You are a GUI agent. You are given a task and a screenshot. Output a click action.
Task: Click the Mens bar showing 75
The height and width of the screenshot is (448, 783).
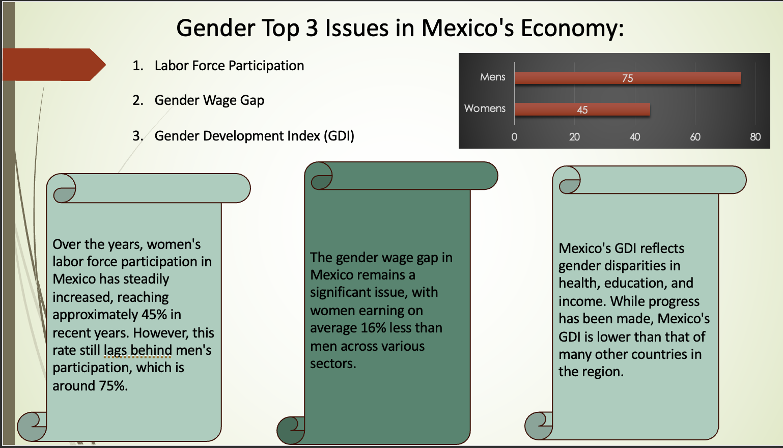click(x=628, y=78)
